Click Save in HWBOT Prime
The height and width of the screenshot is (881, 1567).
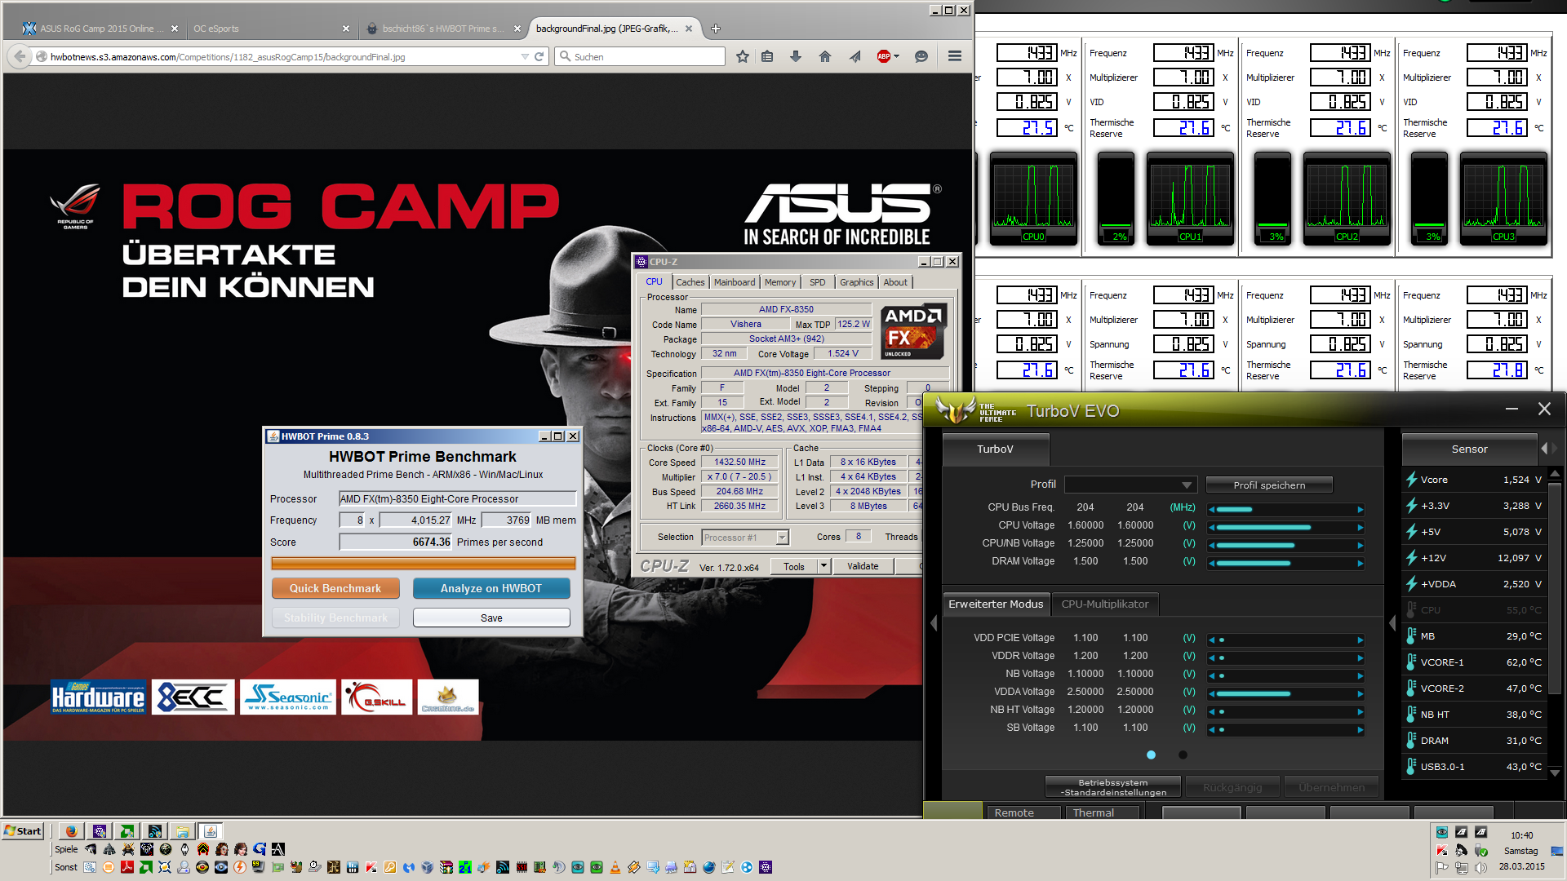pyautogui.click(x=491, y=618)
